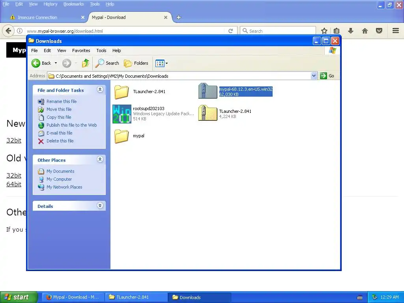Screen dimensions: 404x303
Task: Click the browser back arrow button
Action: click(x=8, y=31)
